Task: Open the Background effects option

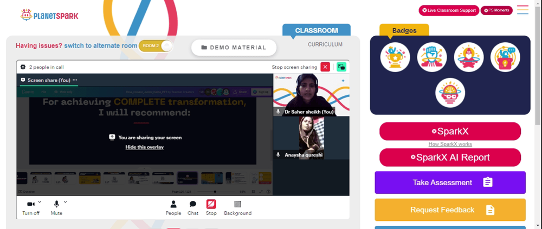Action: pos(238,208)
